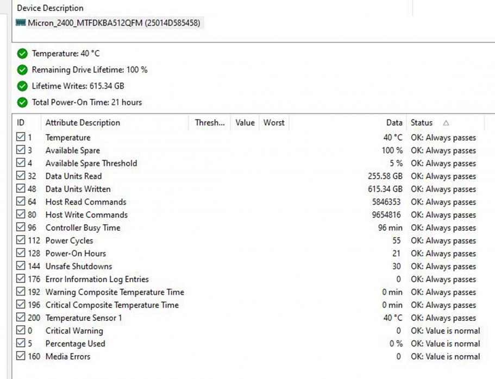Sort by the Attribute Description column header
This screenshot has width=495, height=379.
83,123
